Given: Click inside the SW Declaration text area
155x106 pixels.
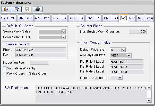Looking at the screenshot, I should [91, 94].
